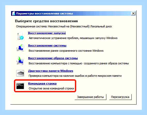Click the title bar recovery icon
The height and width of the screenshot is (115, 147).
tap(14, 13)
